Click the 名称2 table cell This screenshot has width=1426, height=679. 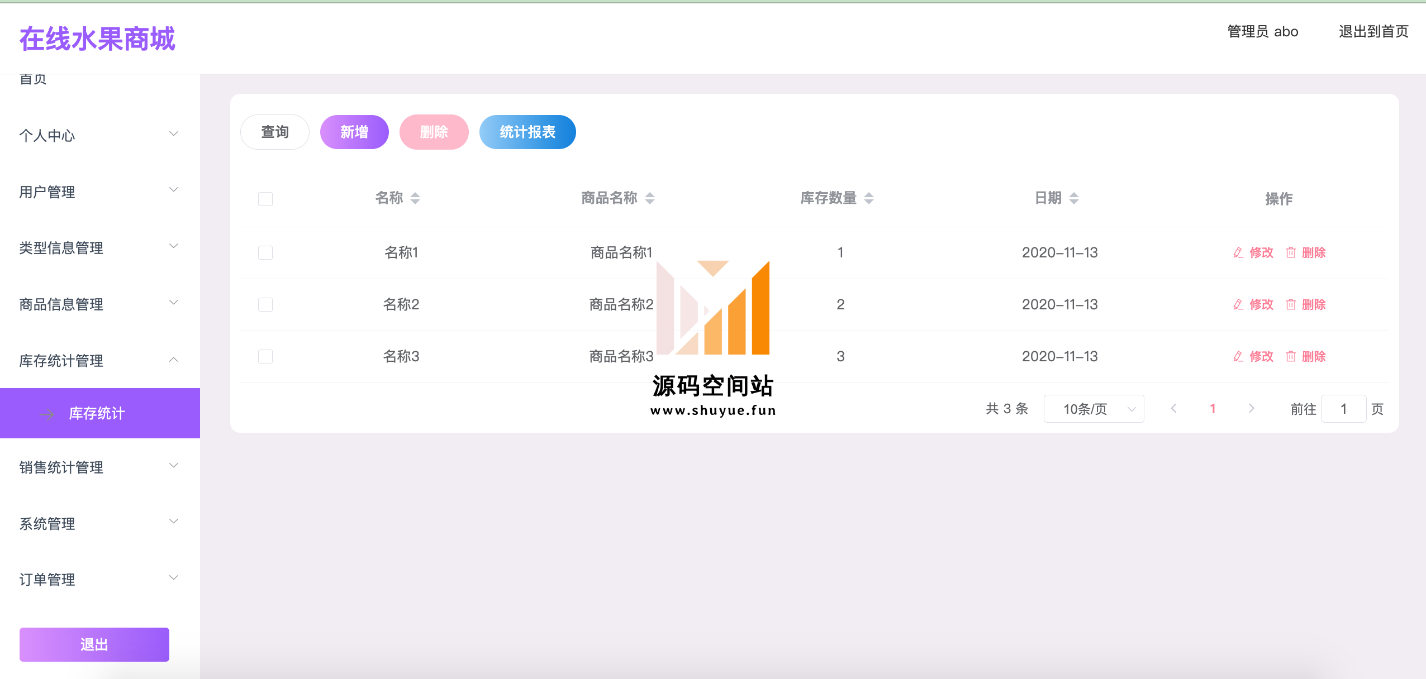tap(401, 304)
